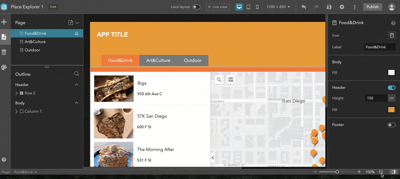Open the Theme palette panel
This screenshot has height=179, width=400.
point(4,67)
